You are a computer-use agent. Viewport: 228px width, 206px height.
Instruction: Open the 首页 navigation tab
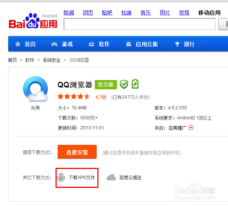(26, 44)
